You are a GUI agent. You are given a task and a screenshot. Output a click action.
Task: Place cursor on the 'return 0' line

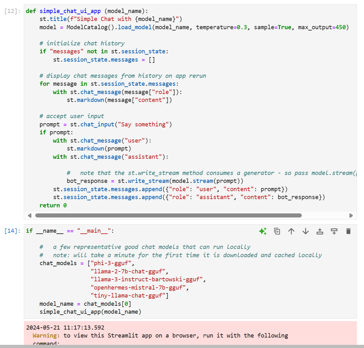click(x=53, y=205)
